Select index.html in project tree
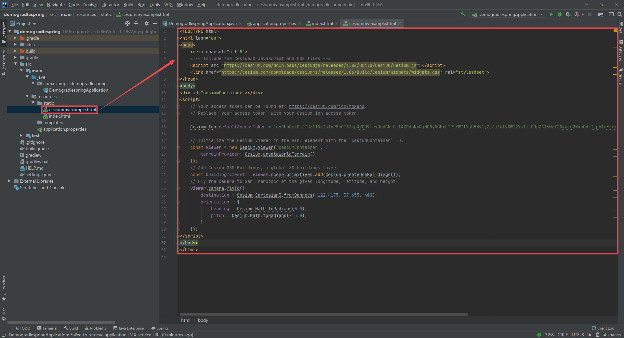Image resolution: width=624 pixels, height=338 pixels. pyautogui.click(x=59, y=116)
